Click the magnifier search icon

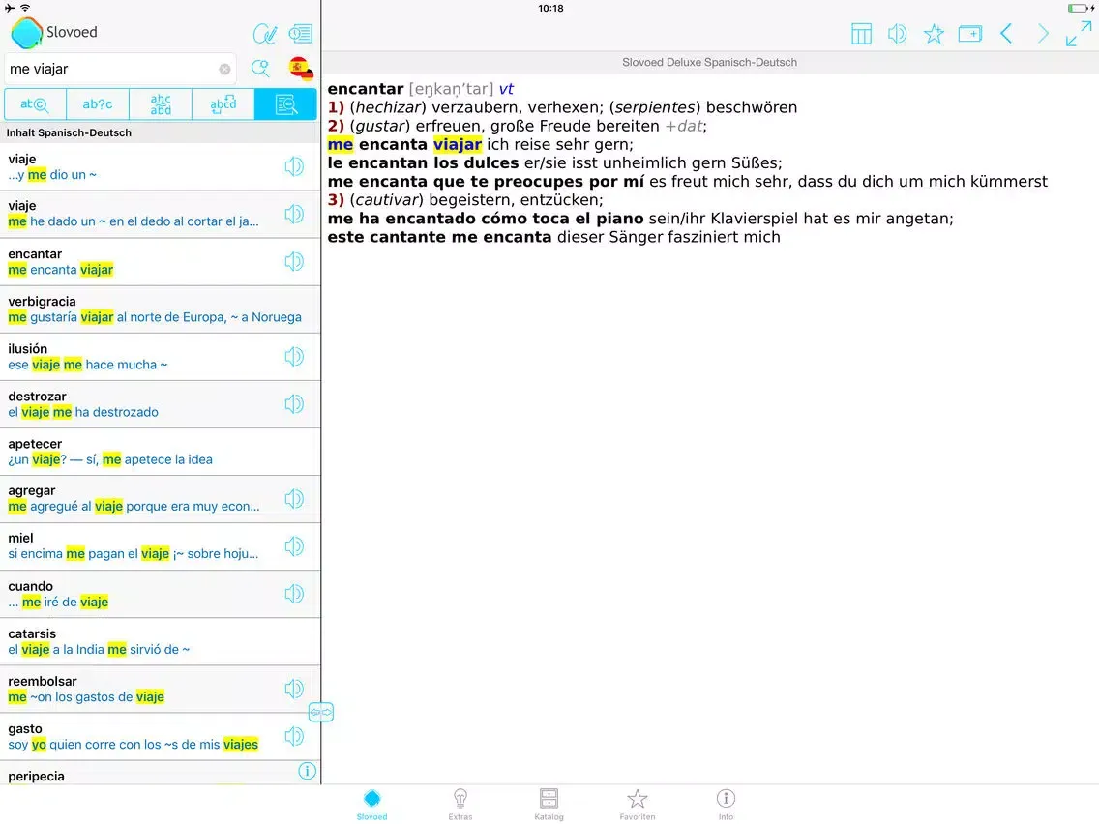(261, 68)
